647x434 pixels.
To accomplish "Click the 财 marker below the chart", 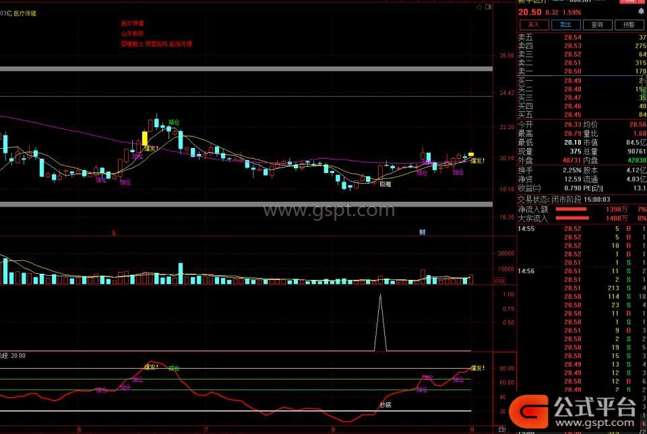I will coord(422,232).
